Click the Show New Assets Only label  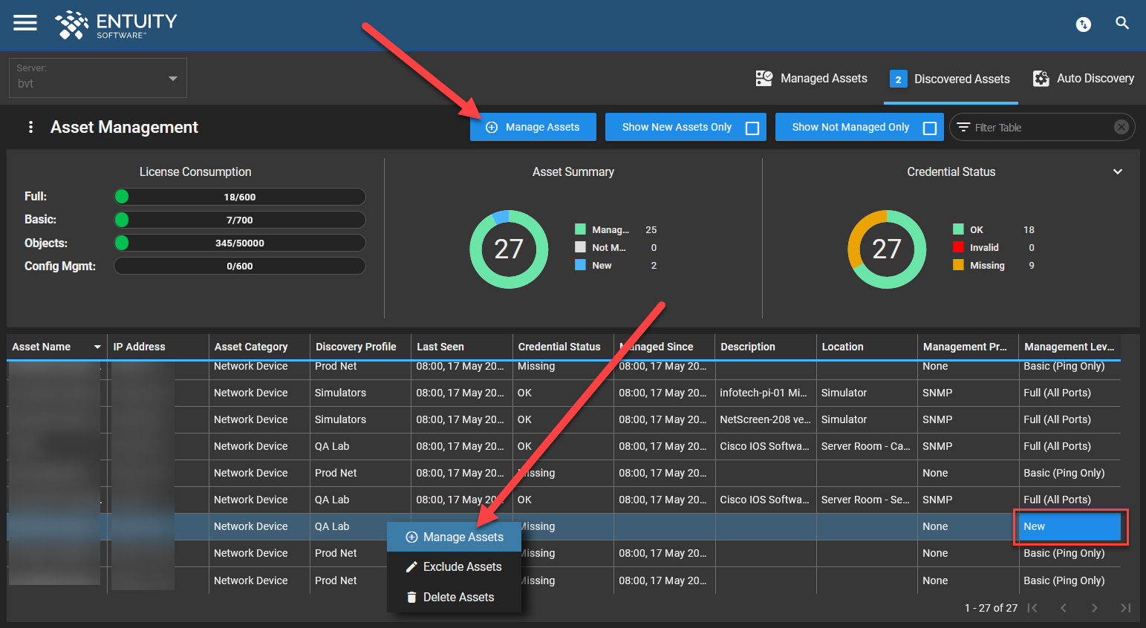click(677, 127)
